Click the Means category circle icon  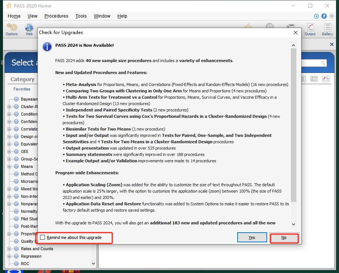[x=16, y=166]
